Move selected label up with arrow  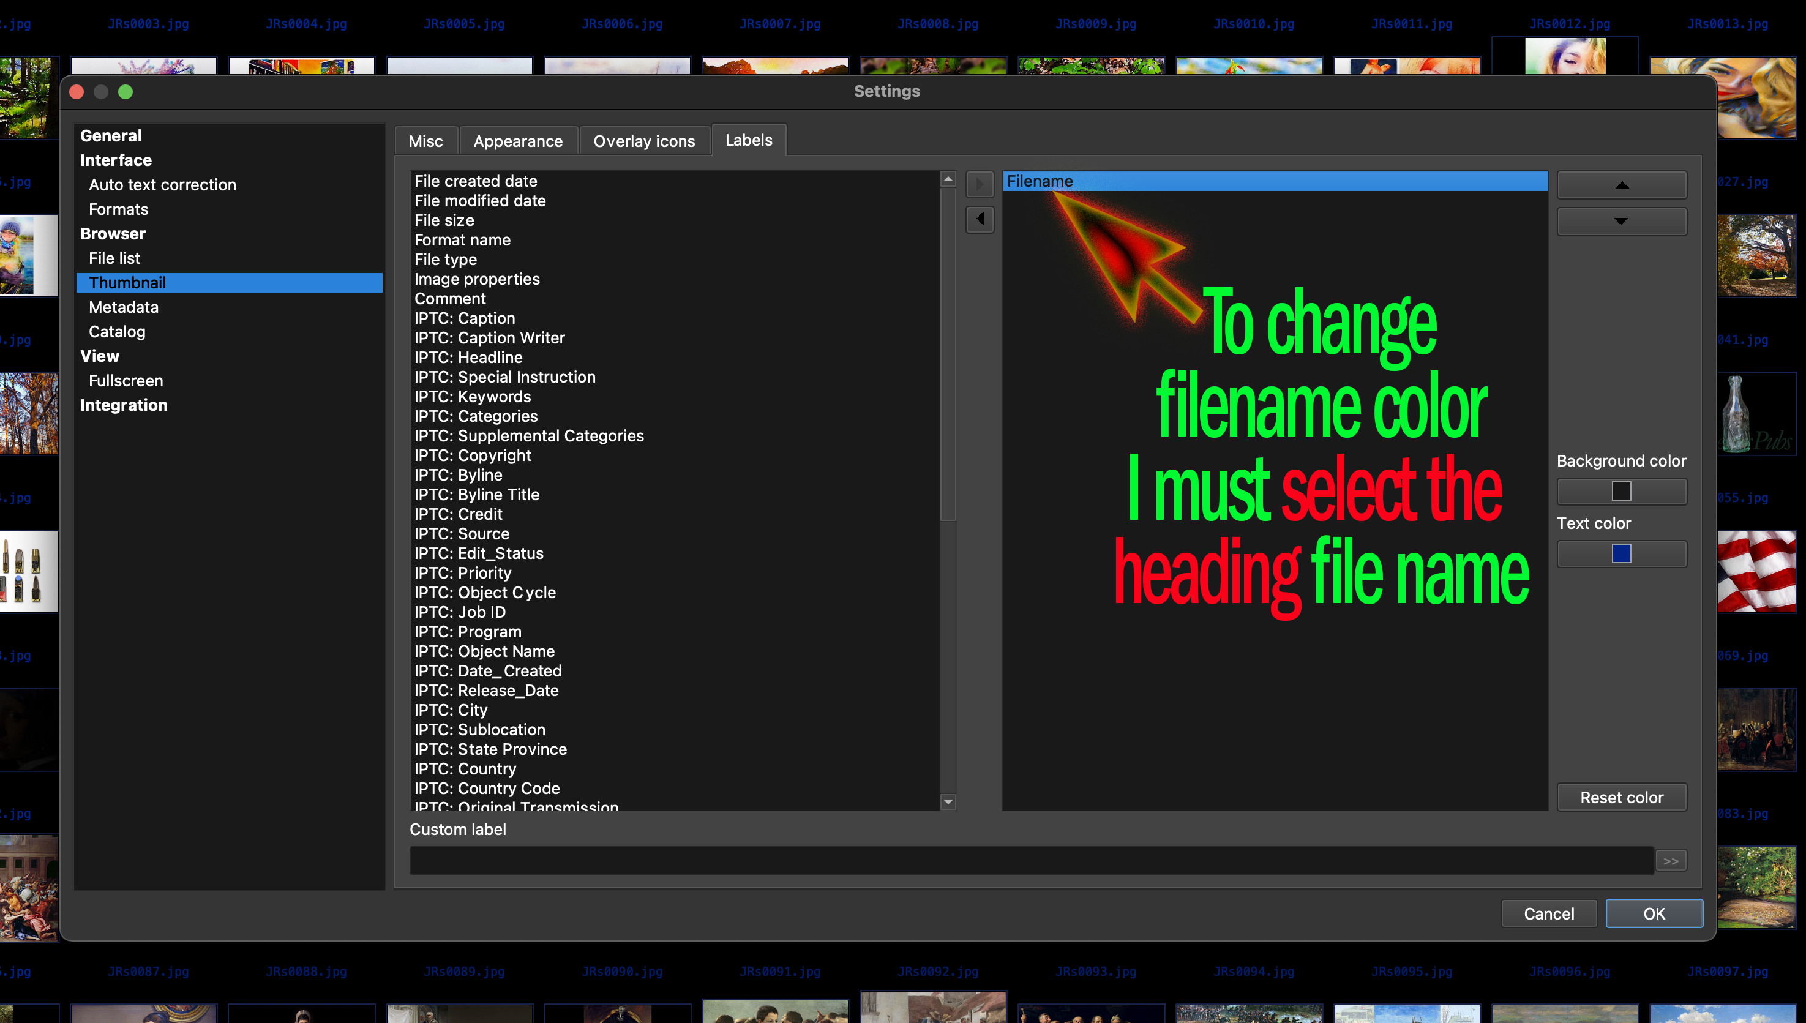coord(1621,185)
